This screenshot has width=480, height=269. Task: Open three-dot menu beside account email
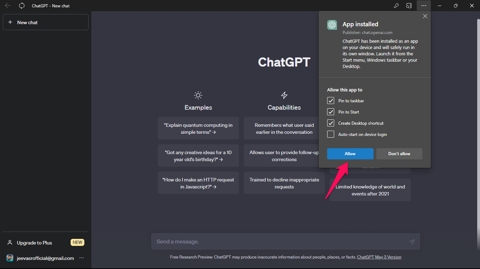pyautogui.click(x=82, y=258)
